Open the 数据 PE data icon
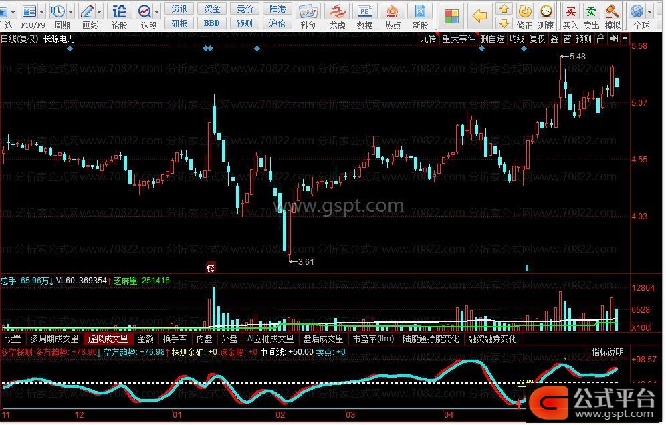 (365, 11)
